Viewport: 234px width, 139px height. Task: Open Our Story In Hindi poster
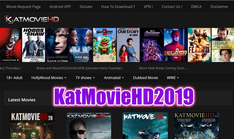coord(128,45)
